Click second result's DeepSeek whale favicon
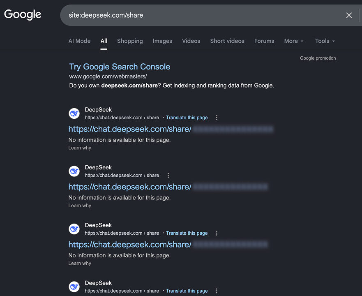This screenshot has height=296, width=362. click(x=74, y=171)
